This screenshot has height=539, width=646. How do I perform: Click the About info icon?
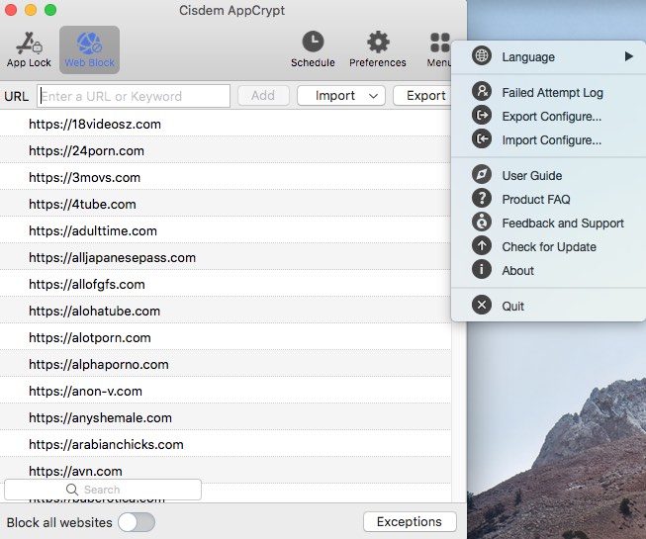coord(482,269)
